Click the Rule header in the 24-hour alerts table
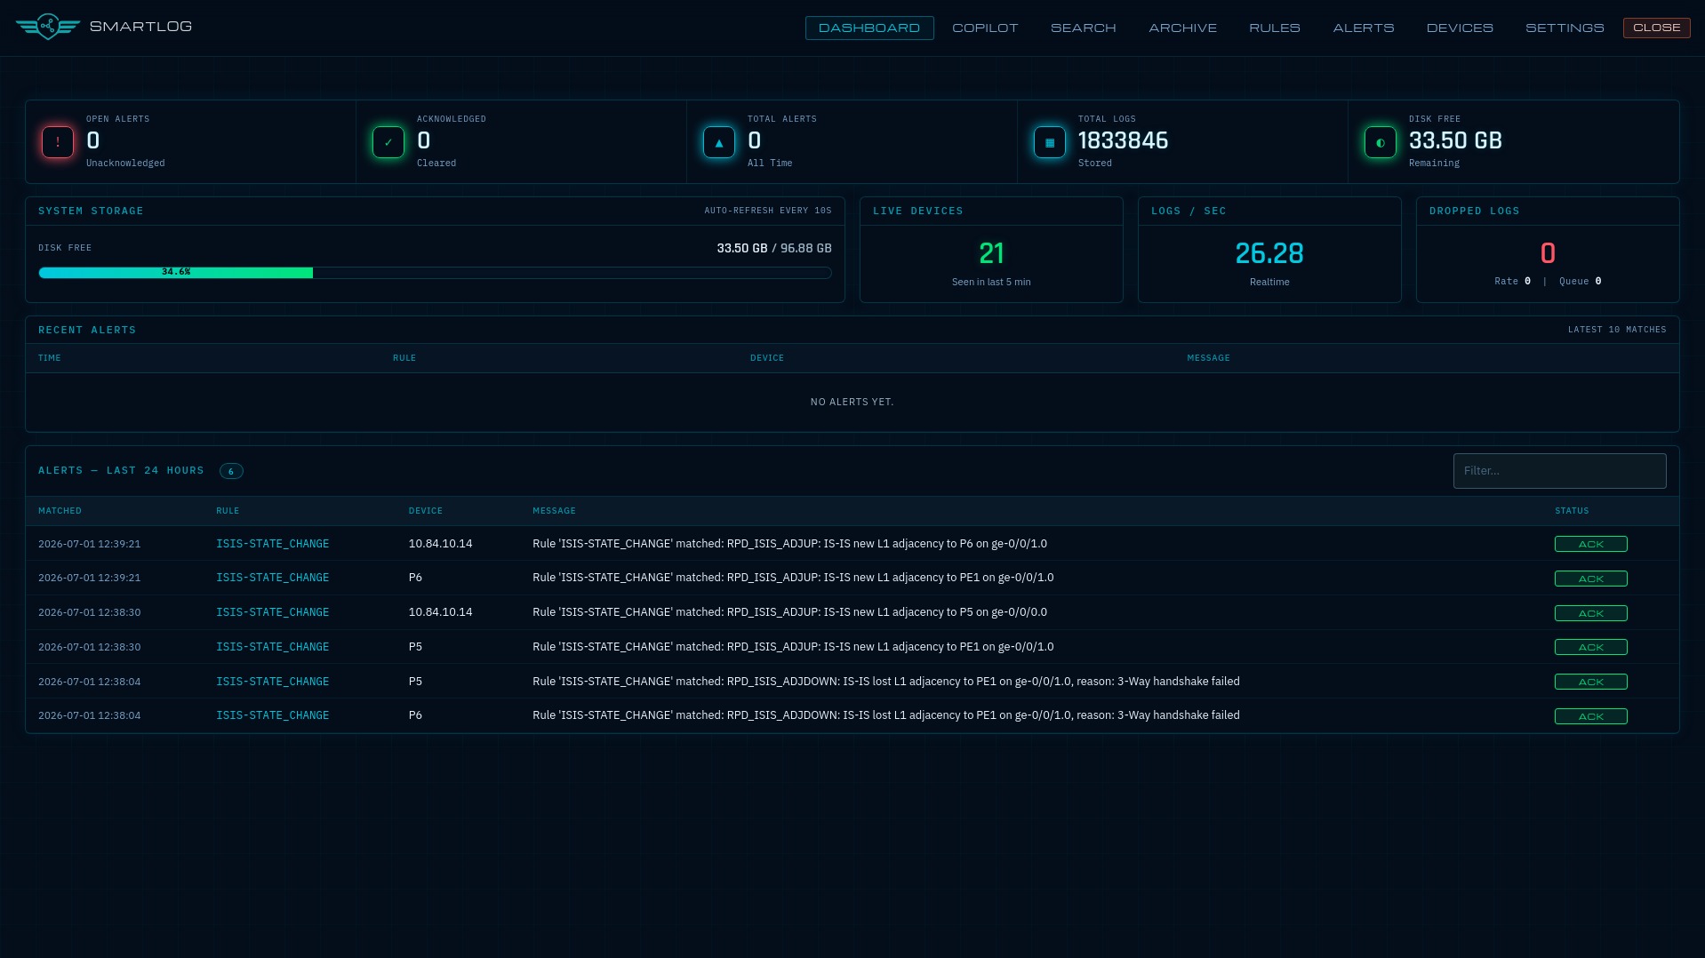This screenshot has height=958, width=1705. (228, 511)
